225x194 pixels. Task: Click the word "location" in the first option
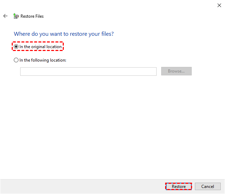[x=54, y=47]
